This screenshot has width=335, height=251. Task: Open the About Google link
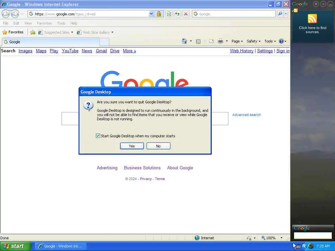tap(180, 168)
